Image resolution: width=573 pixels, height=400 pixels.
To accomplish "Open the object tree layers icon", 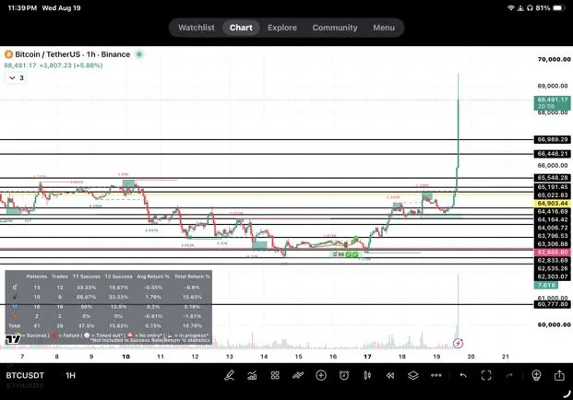I will [413, 375].
